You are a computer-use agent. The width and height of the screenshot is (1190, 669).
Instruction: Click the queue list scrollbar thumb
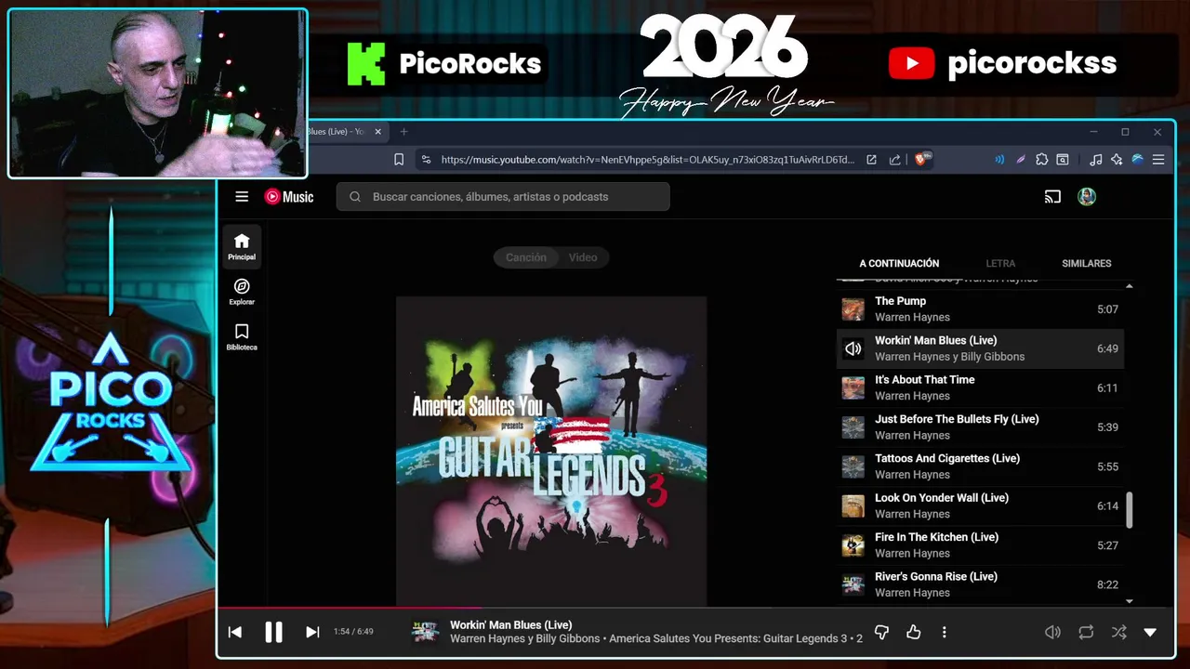tap(1130, 510)
